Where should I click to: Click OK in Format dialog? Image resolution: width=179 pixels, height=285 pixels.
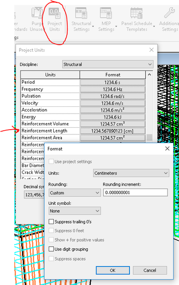[113, 270]
